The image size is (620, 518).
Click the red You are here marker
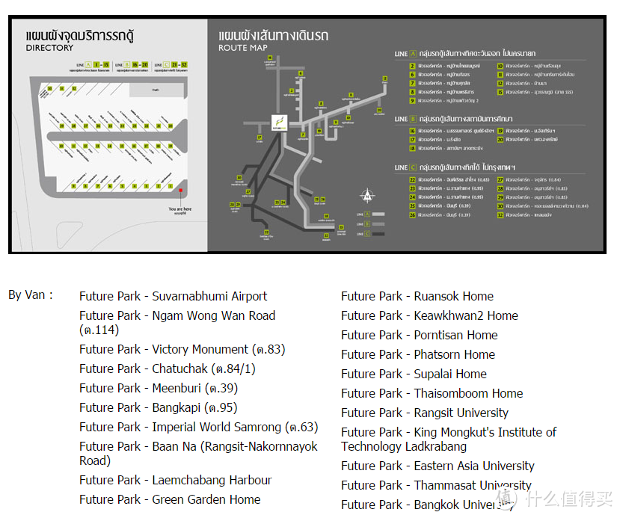click(181, 191)
